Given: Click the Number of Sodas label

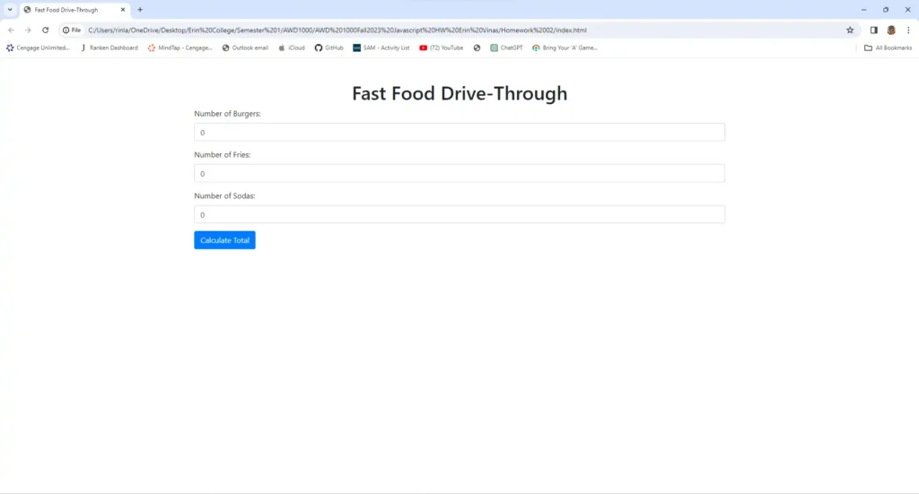Looking at the screenshot, I should [224, 195].
